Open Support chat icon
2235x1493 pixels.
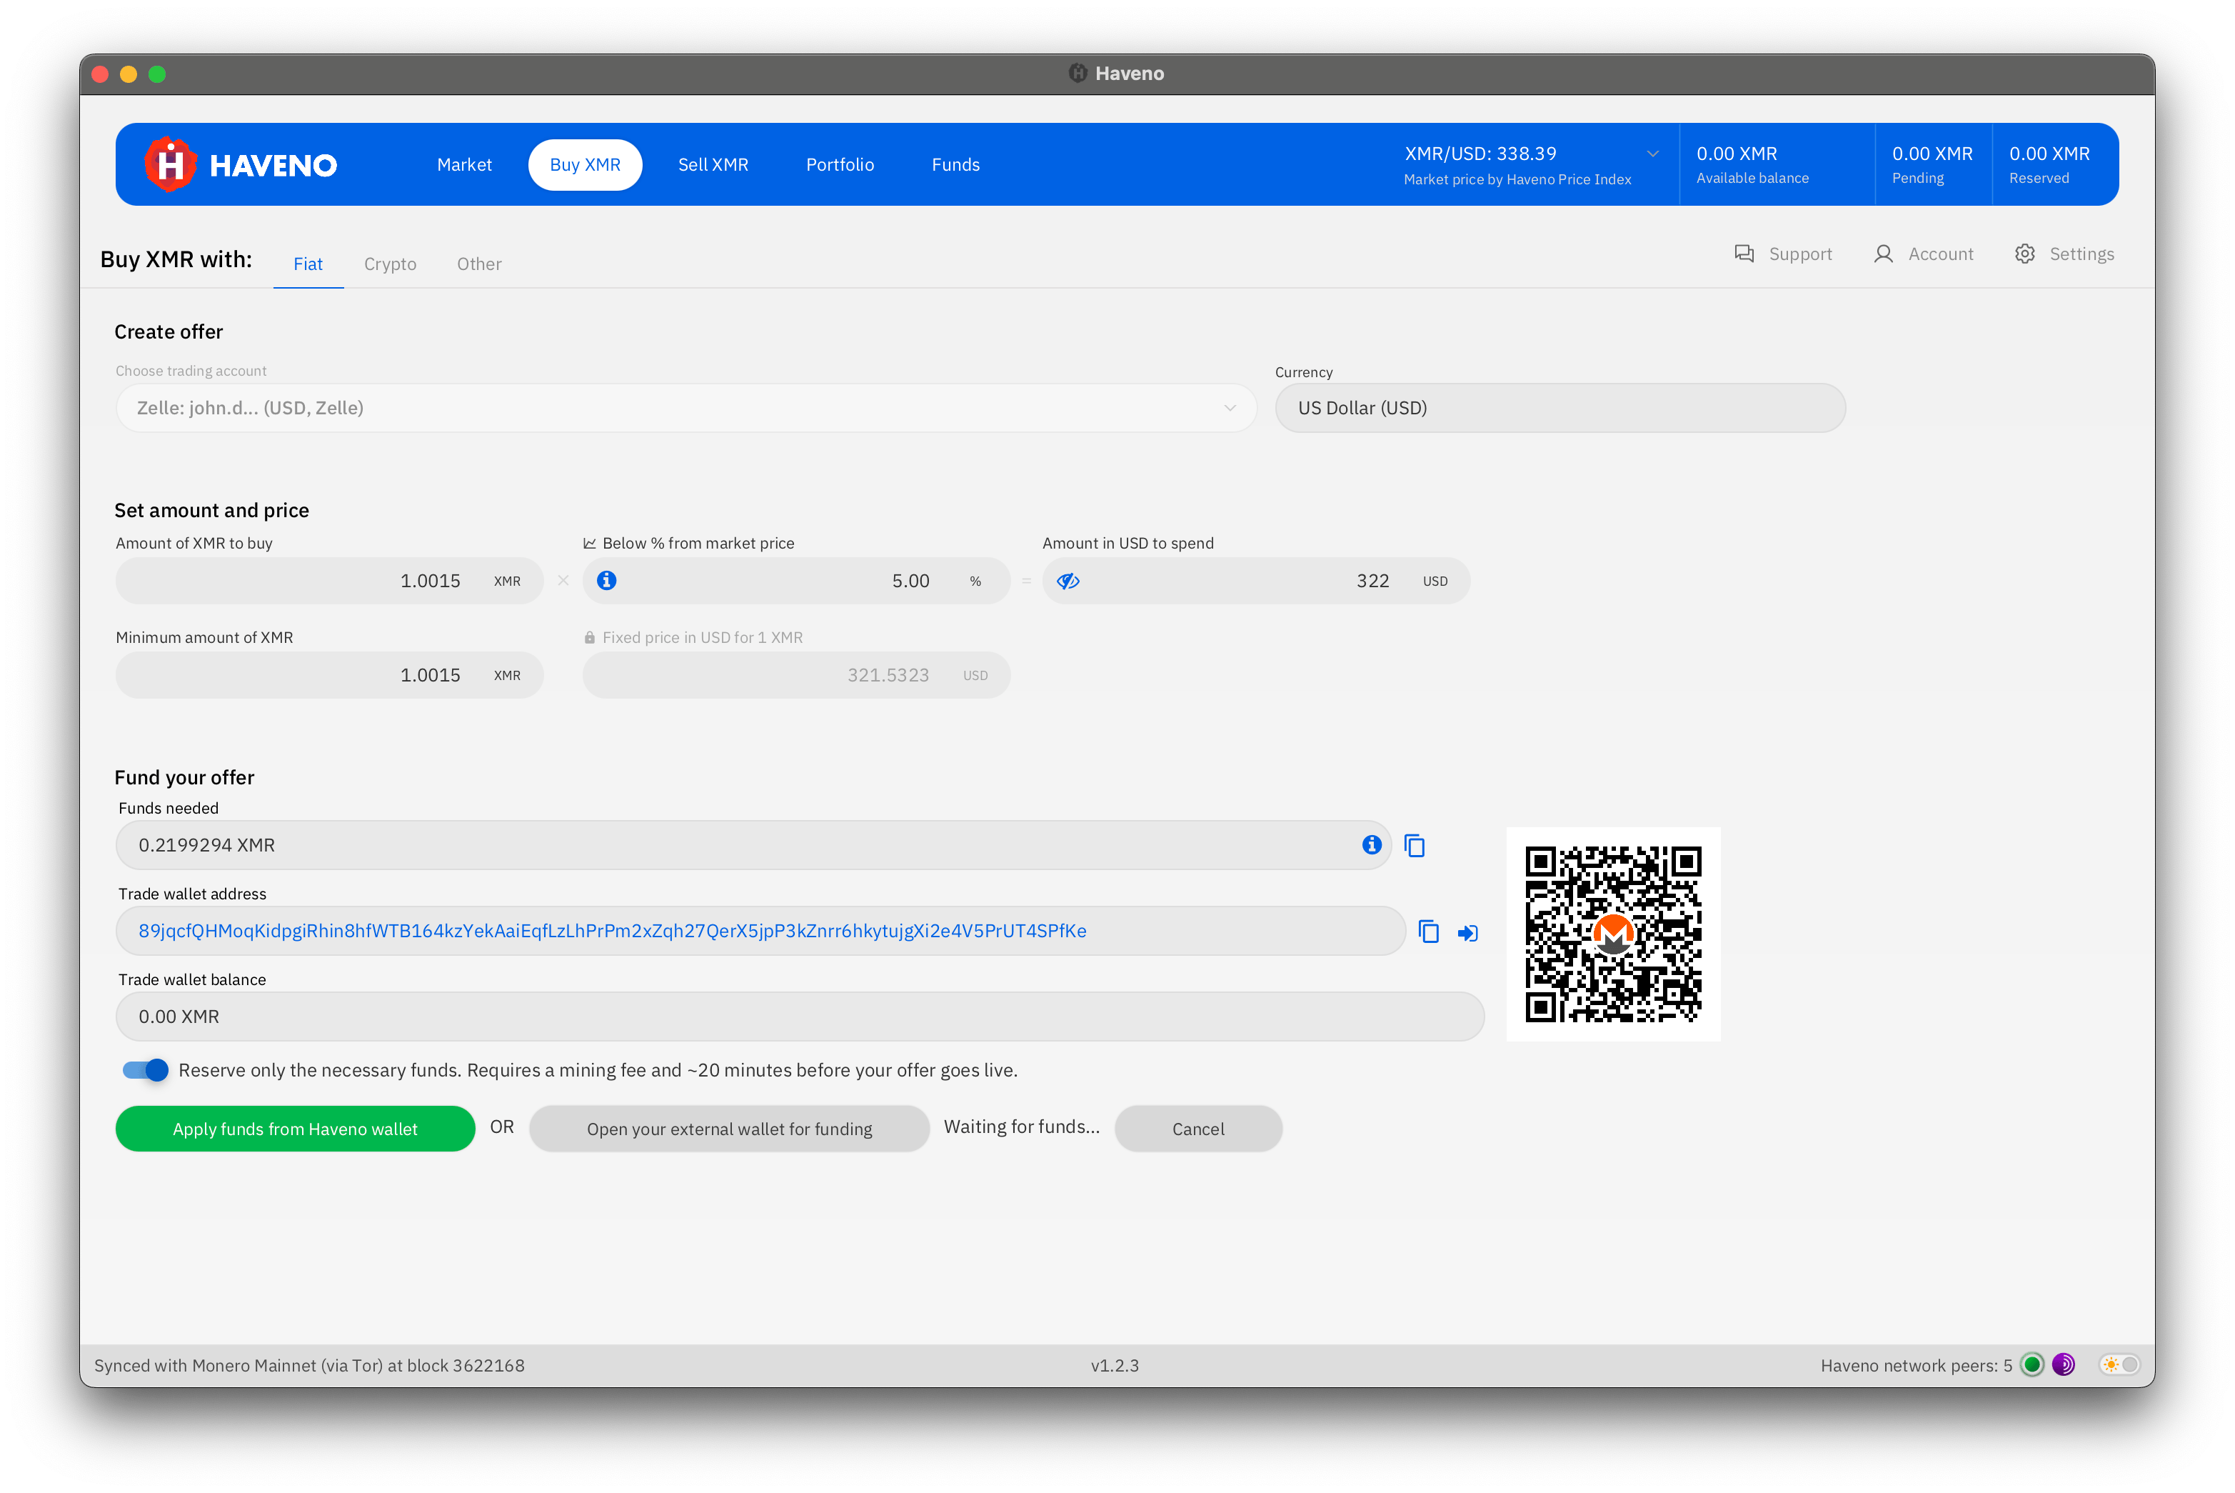click(1744, 254)
